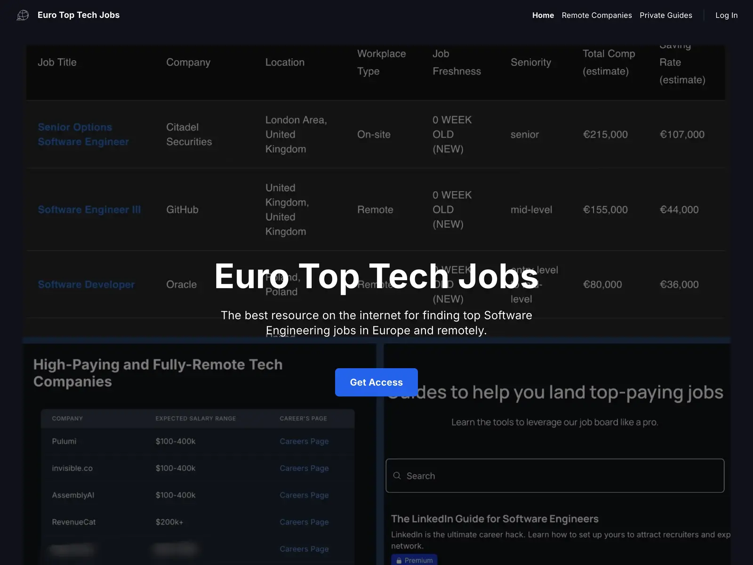Screen dimensions: 753x565
Task: Open Software Developer job at Oracle
Action: tap(86, 284)
